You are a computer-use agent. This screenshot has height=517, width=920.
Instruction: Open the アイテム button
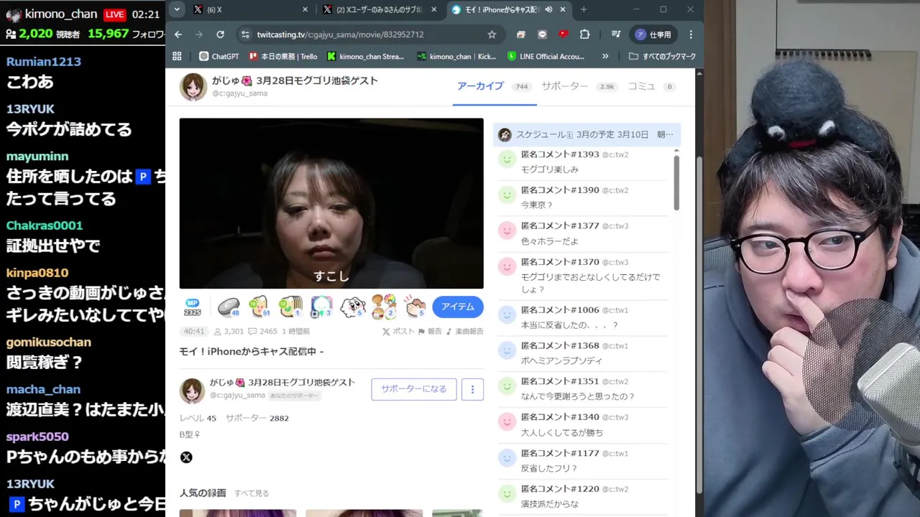(458, 307)
